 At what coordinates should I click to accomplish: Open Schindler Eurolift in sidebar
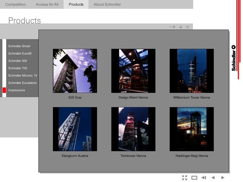point(20,54)
